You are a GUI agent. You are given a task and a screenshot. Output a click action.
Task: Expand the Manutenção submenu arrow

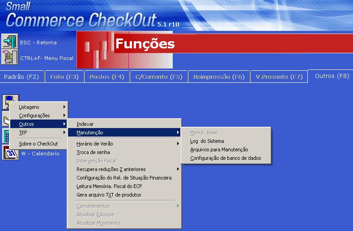178,133
